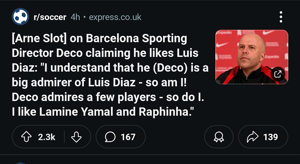
Task: Visit the express.co.uk source link
Action: [x=115, y=17]
